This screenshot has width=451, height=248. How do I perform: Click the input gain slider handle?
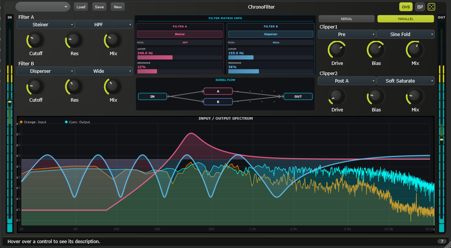[x=10, y=101]
